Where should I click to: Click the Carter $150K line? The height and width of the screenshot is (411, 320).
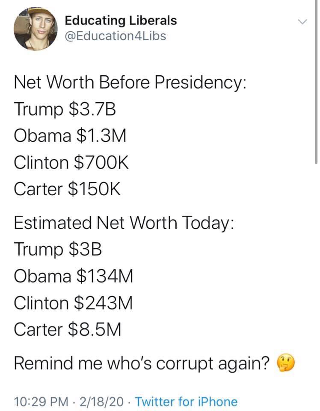tap(67, 189)
